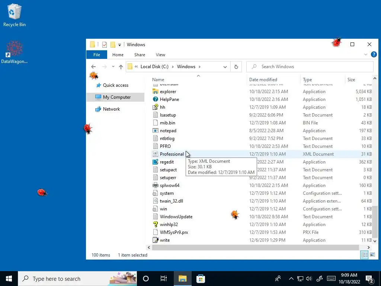The width and height of the screenshot is (381, 286).
Task: Click the regedit registry editor icon
Action: 155,162
